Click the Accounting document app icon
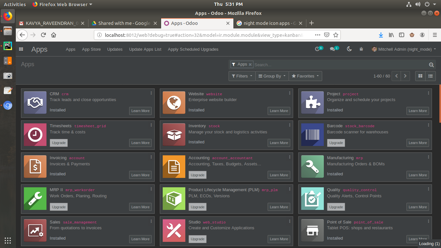441x248 pixels. coord(174,167)
